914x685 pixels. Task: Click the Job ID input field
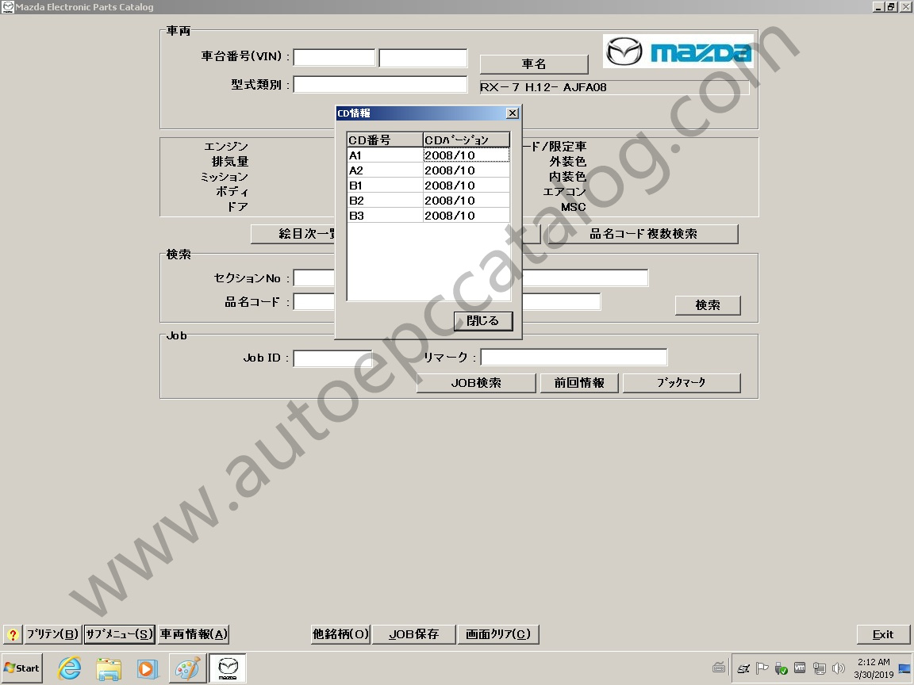(x=332, y=358)
